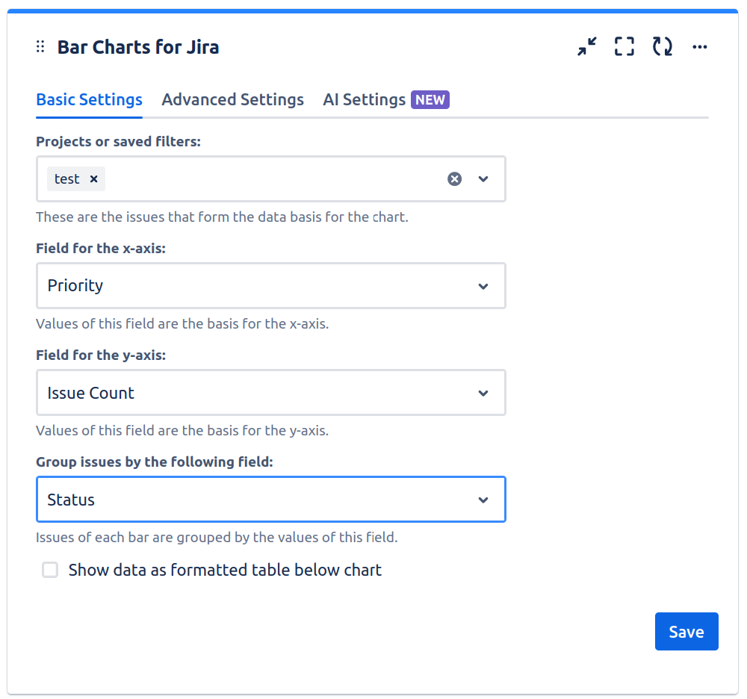Screen dimensions: 747x699
Task: Switch to the Basic Settings tab
Action: [x=89, y=100]
